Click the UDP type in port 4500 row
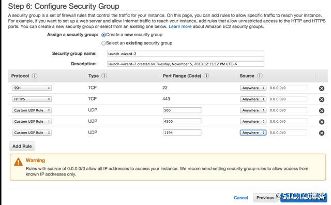 tap(93, 121)
